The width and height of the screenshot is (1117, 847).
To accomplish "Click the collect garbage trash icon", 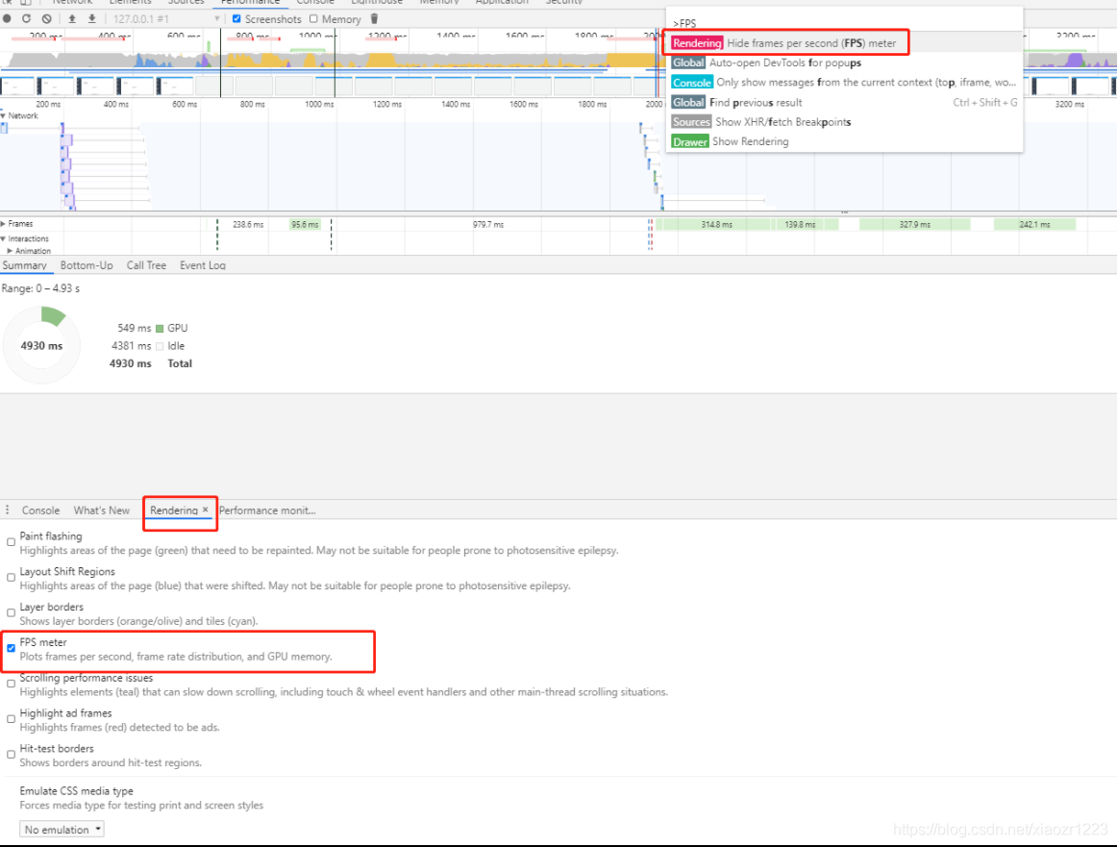I will (x=374, y=18).
